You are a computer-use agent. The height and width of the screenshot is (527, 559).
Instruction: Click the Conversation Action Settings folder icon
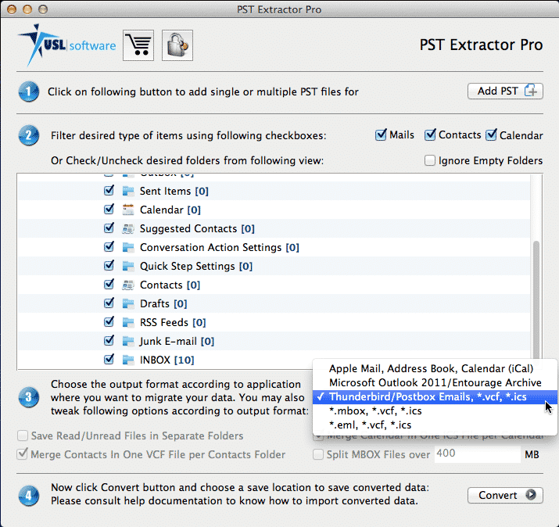coord(128,247)
